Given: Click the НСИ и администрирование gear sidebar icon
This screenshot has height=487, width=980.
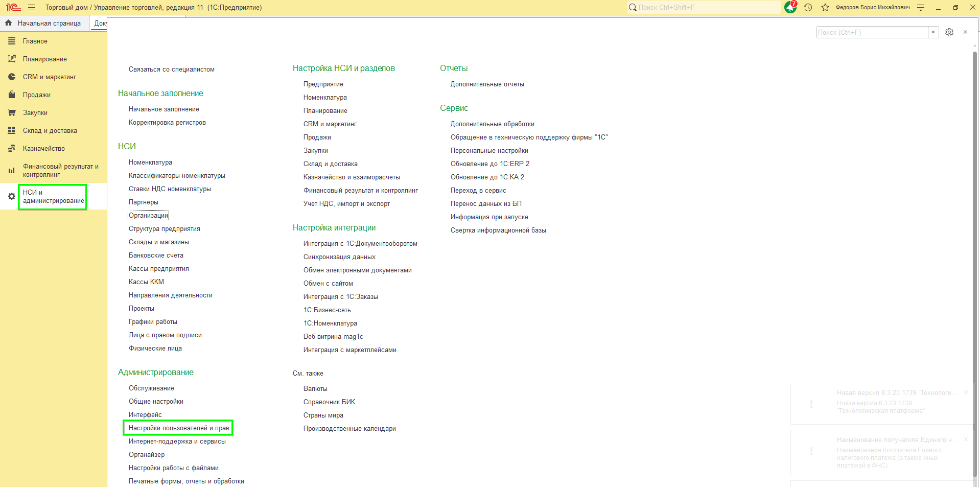Looking at the screenshot, I should (12, 196).
